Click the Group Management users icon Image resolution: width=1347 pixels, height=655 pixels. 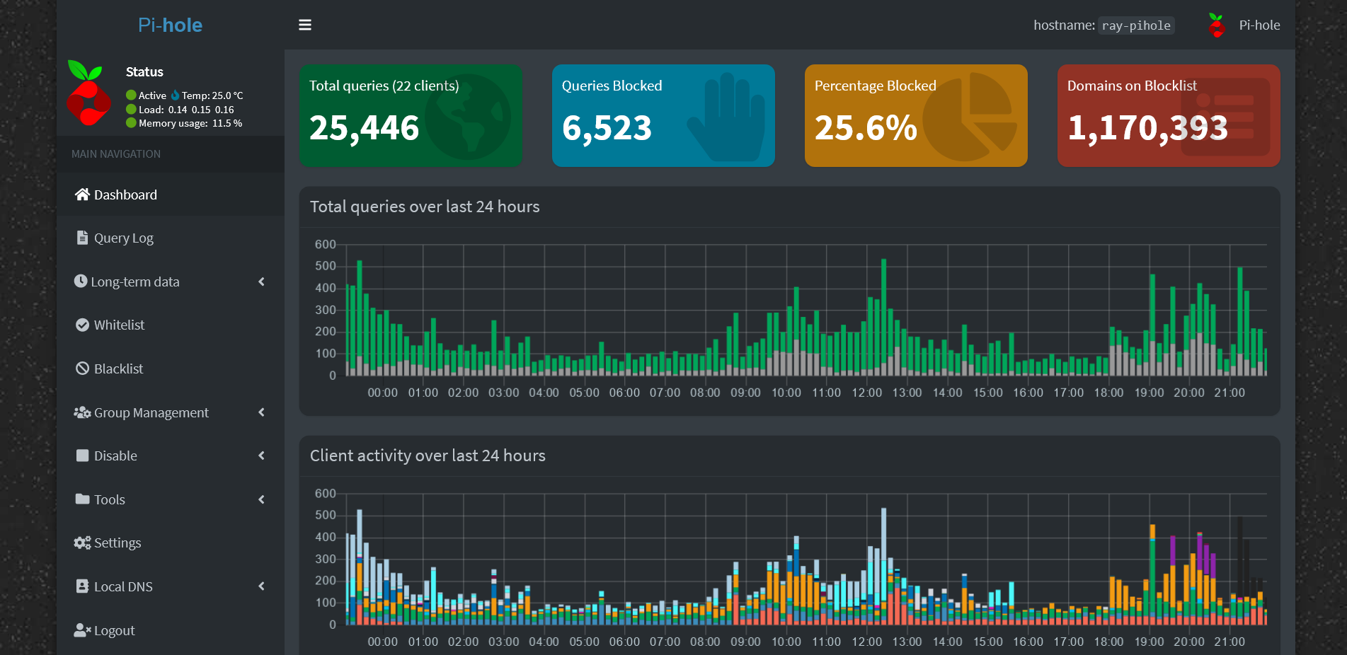[82, 412]
